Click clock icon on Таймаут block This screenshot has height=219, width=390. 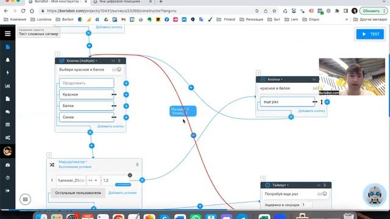click(268, 185)
